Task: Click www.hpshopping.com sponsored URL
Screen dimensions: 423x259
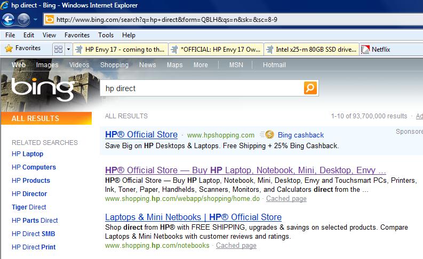Action: pyautogui.click(x=221, y=135)
